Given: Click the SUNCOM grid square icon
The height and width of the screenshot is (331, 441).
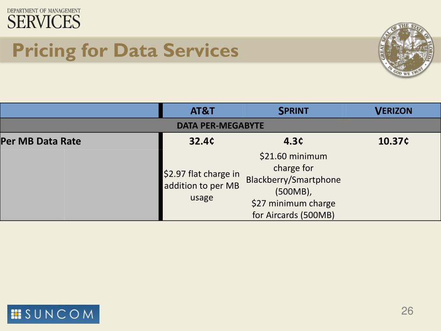Looking at the screenshot, I should point(16,314).
